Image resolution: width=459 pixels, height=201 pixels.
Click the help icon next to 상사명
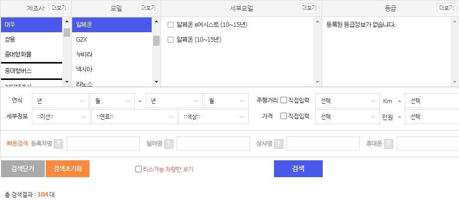[x=278, y=144]
